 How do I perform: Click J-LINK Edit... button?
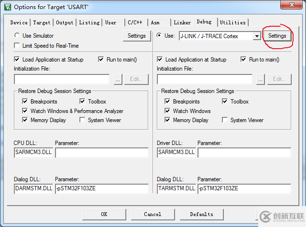pyautogui.click(x=279, y=79)
